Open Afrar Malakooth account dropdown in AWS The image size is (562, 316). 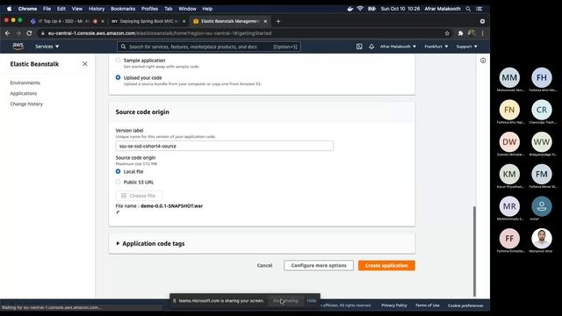398,47
